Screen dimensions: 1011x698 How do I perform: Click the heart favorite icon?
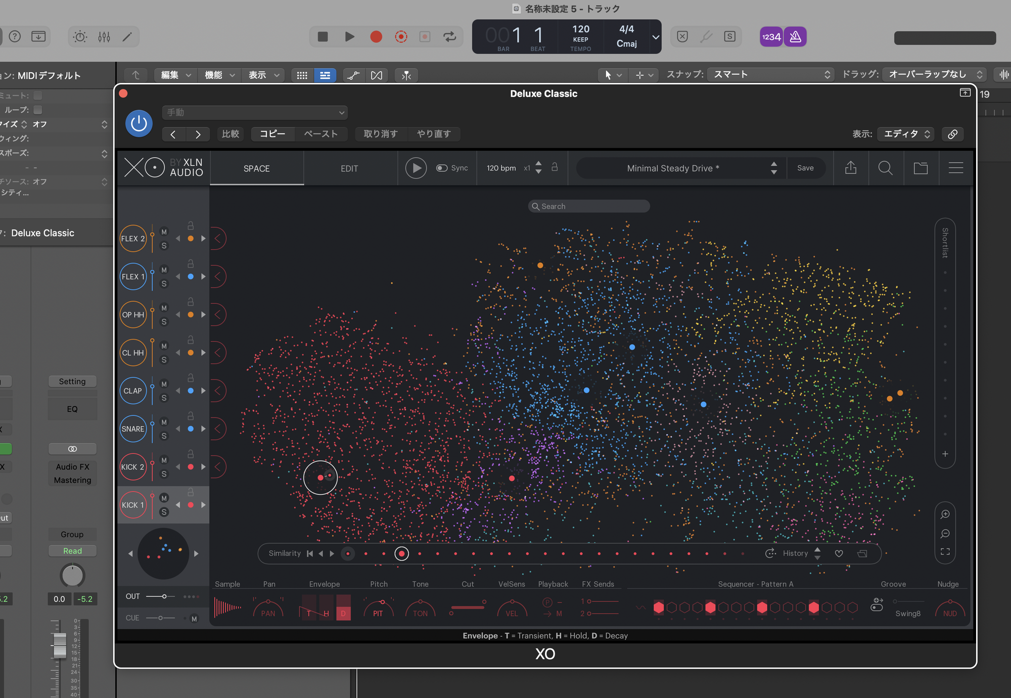click(x=839, y=553)
